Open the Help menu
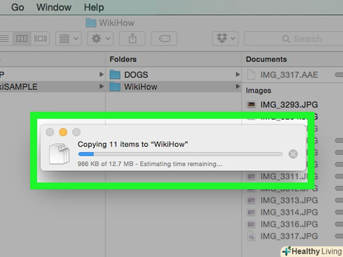This screenshot has width=343, height=257. pyautogui.click(x=94, y=8)
